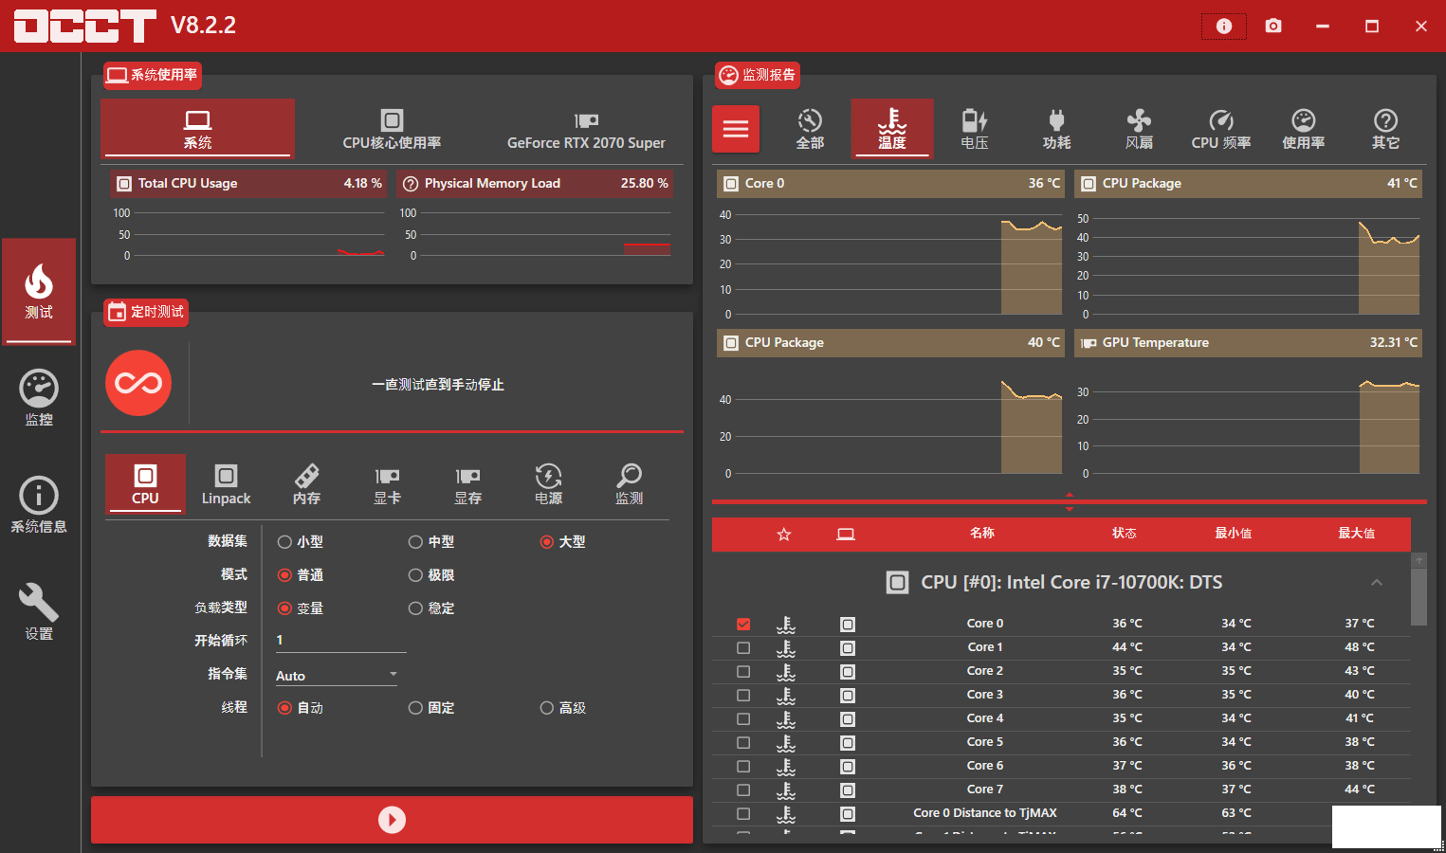Image resolution: width=1446 pixels, height=853 pixels.
Task: Start the test with play button
Action: pos(392,820)
